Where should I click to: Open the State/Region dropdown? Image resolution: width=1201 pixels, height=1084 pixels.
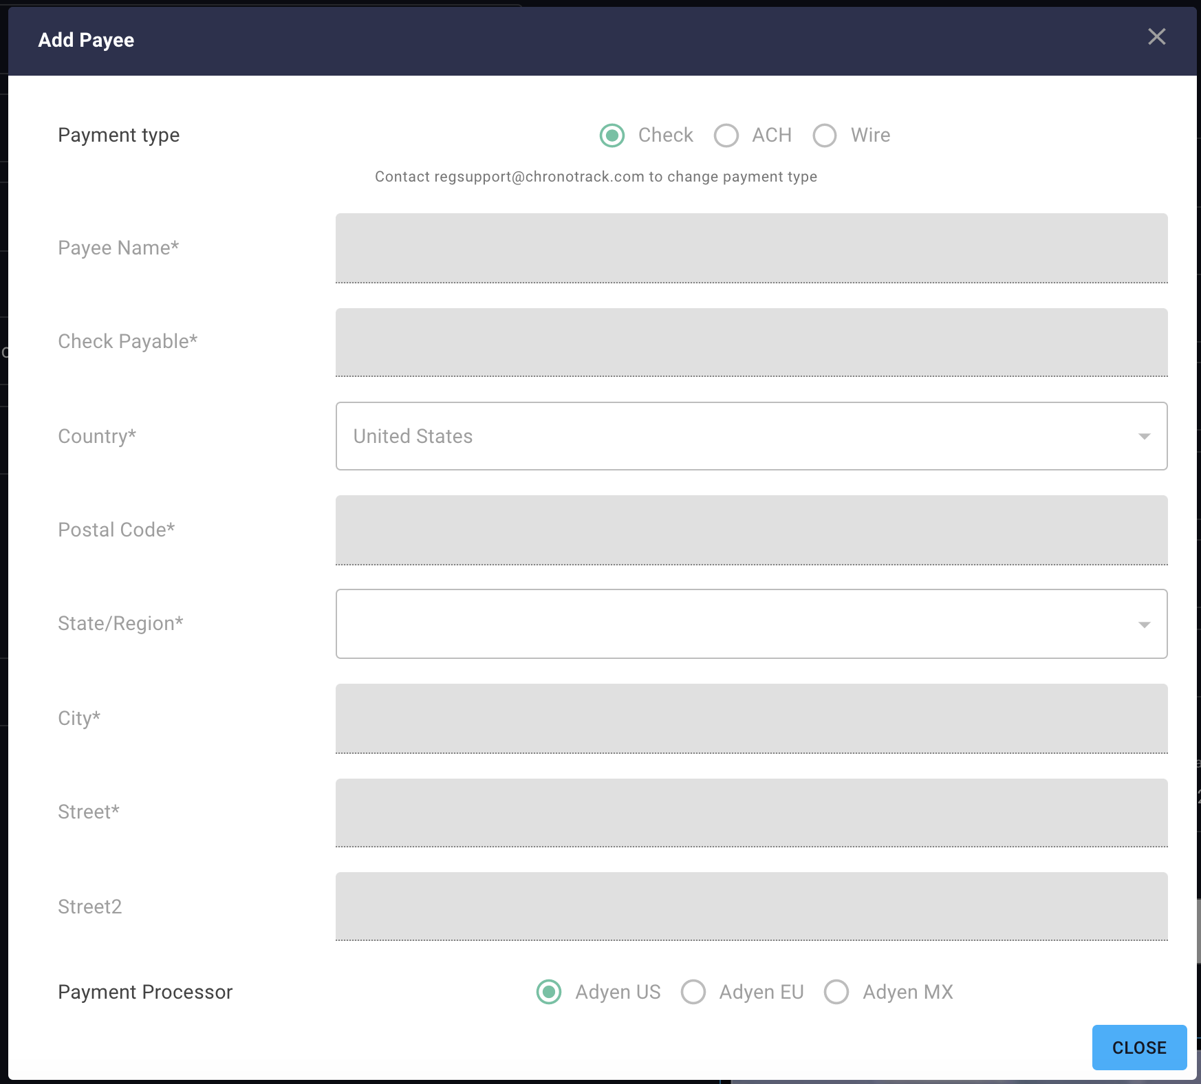(x=751, y=624)
